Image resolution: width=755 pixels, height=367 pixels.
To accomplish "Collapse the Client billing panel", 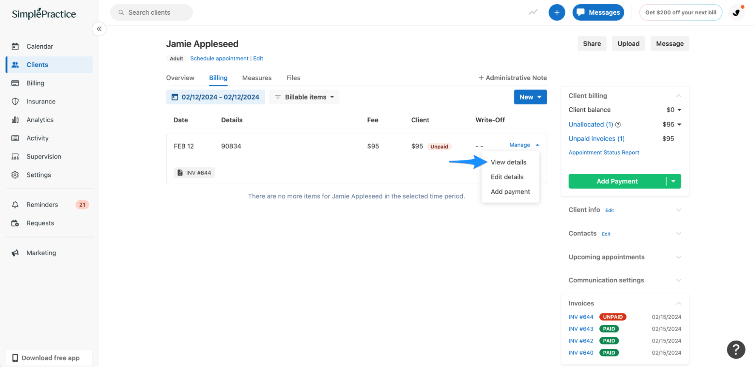I will click(679, 96).
